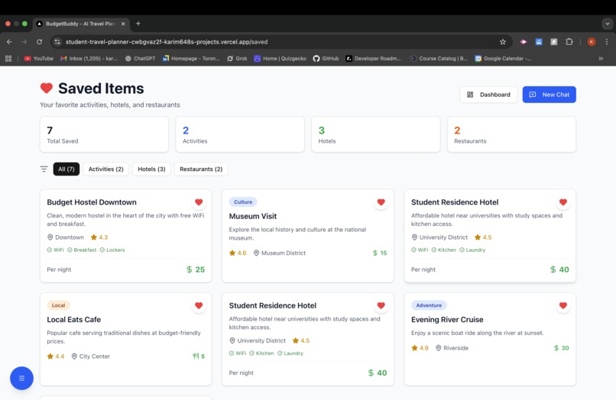The image size is (616, 400).
Task: Click the Total Saved stat card
Action: [104, 134]
